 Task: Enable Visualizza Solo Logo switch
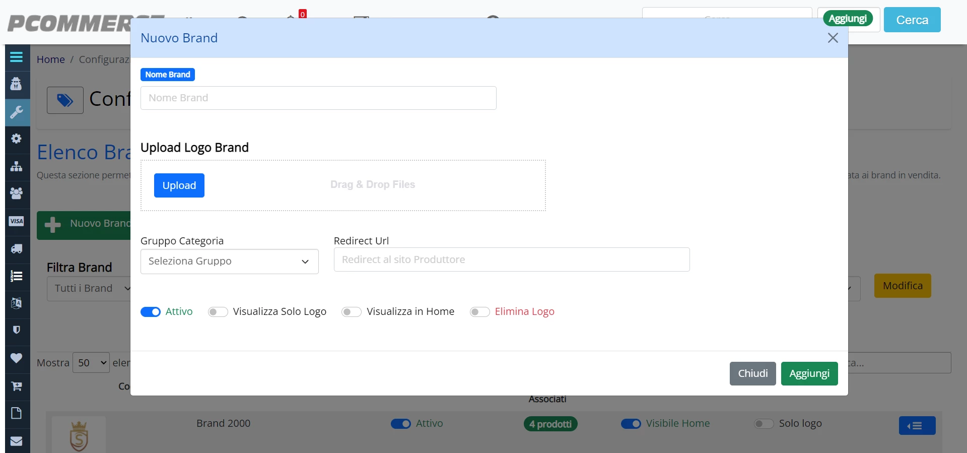pos(218,312)
